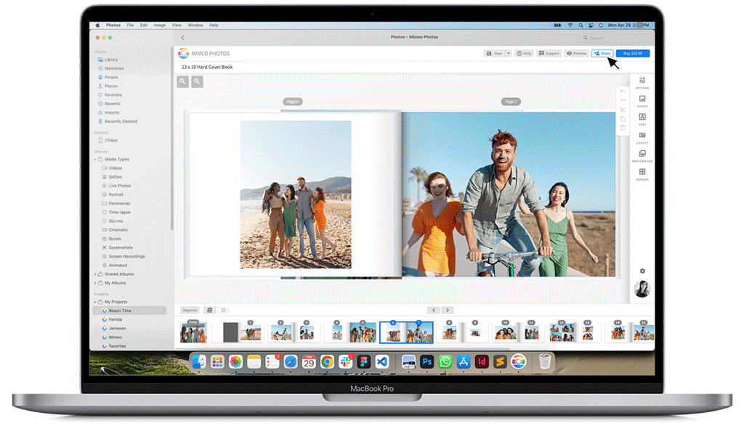Click the cut scissors icon
Viewport: 744px width, 431px height.
tap(623, 110)
